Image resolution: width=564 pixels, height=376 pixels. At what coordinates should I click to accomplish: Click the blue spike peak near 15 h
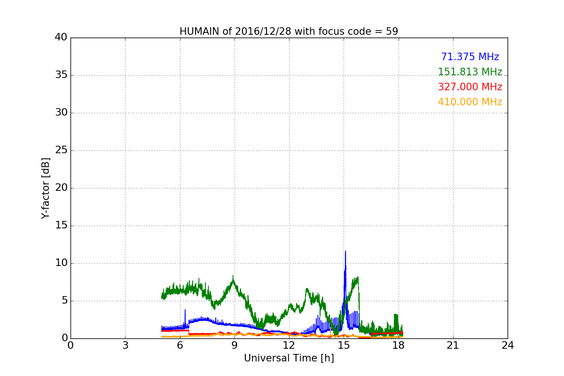(345, 251)
